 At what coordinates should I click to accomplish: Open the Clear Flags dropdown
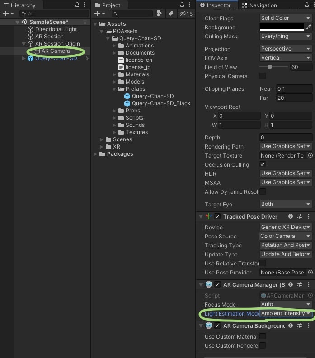coord(286,18)
